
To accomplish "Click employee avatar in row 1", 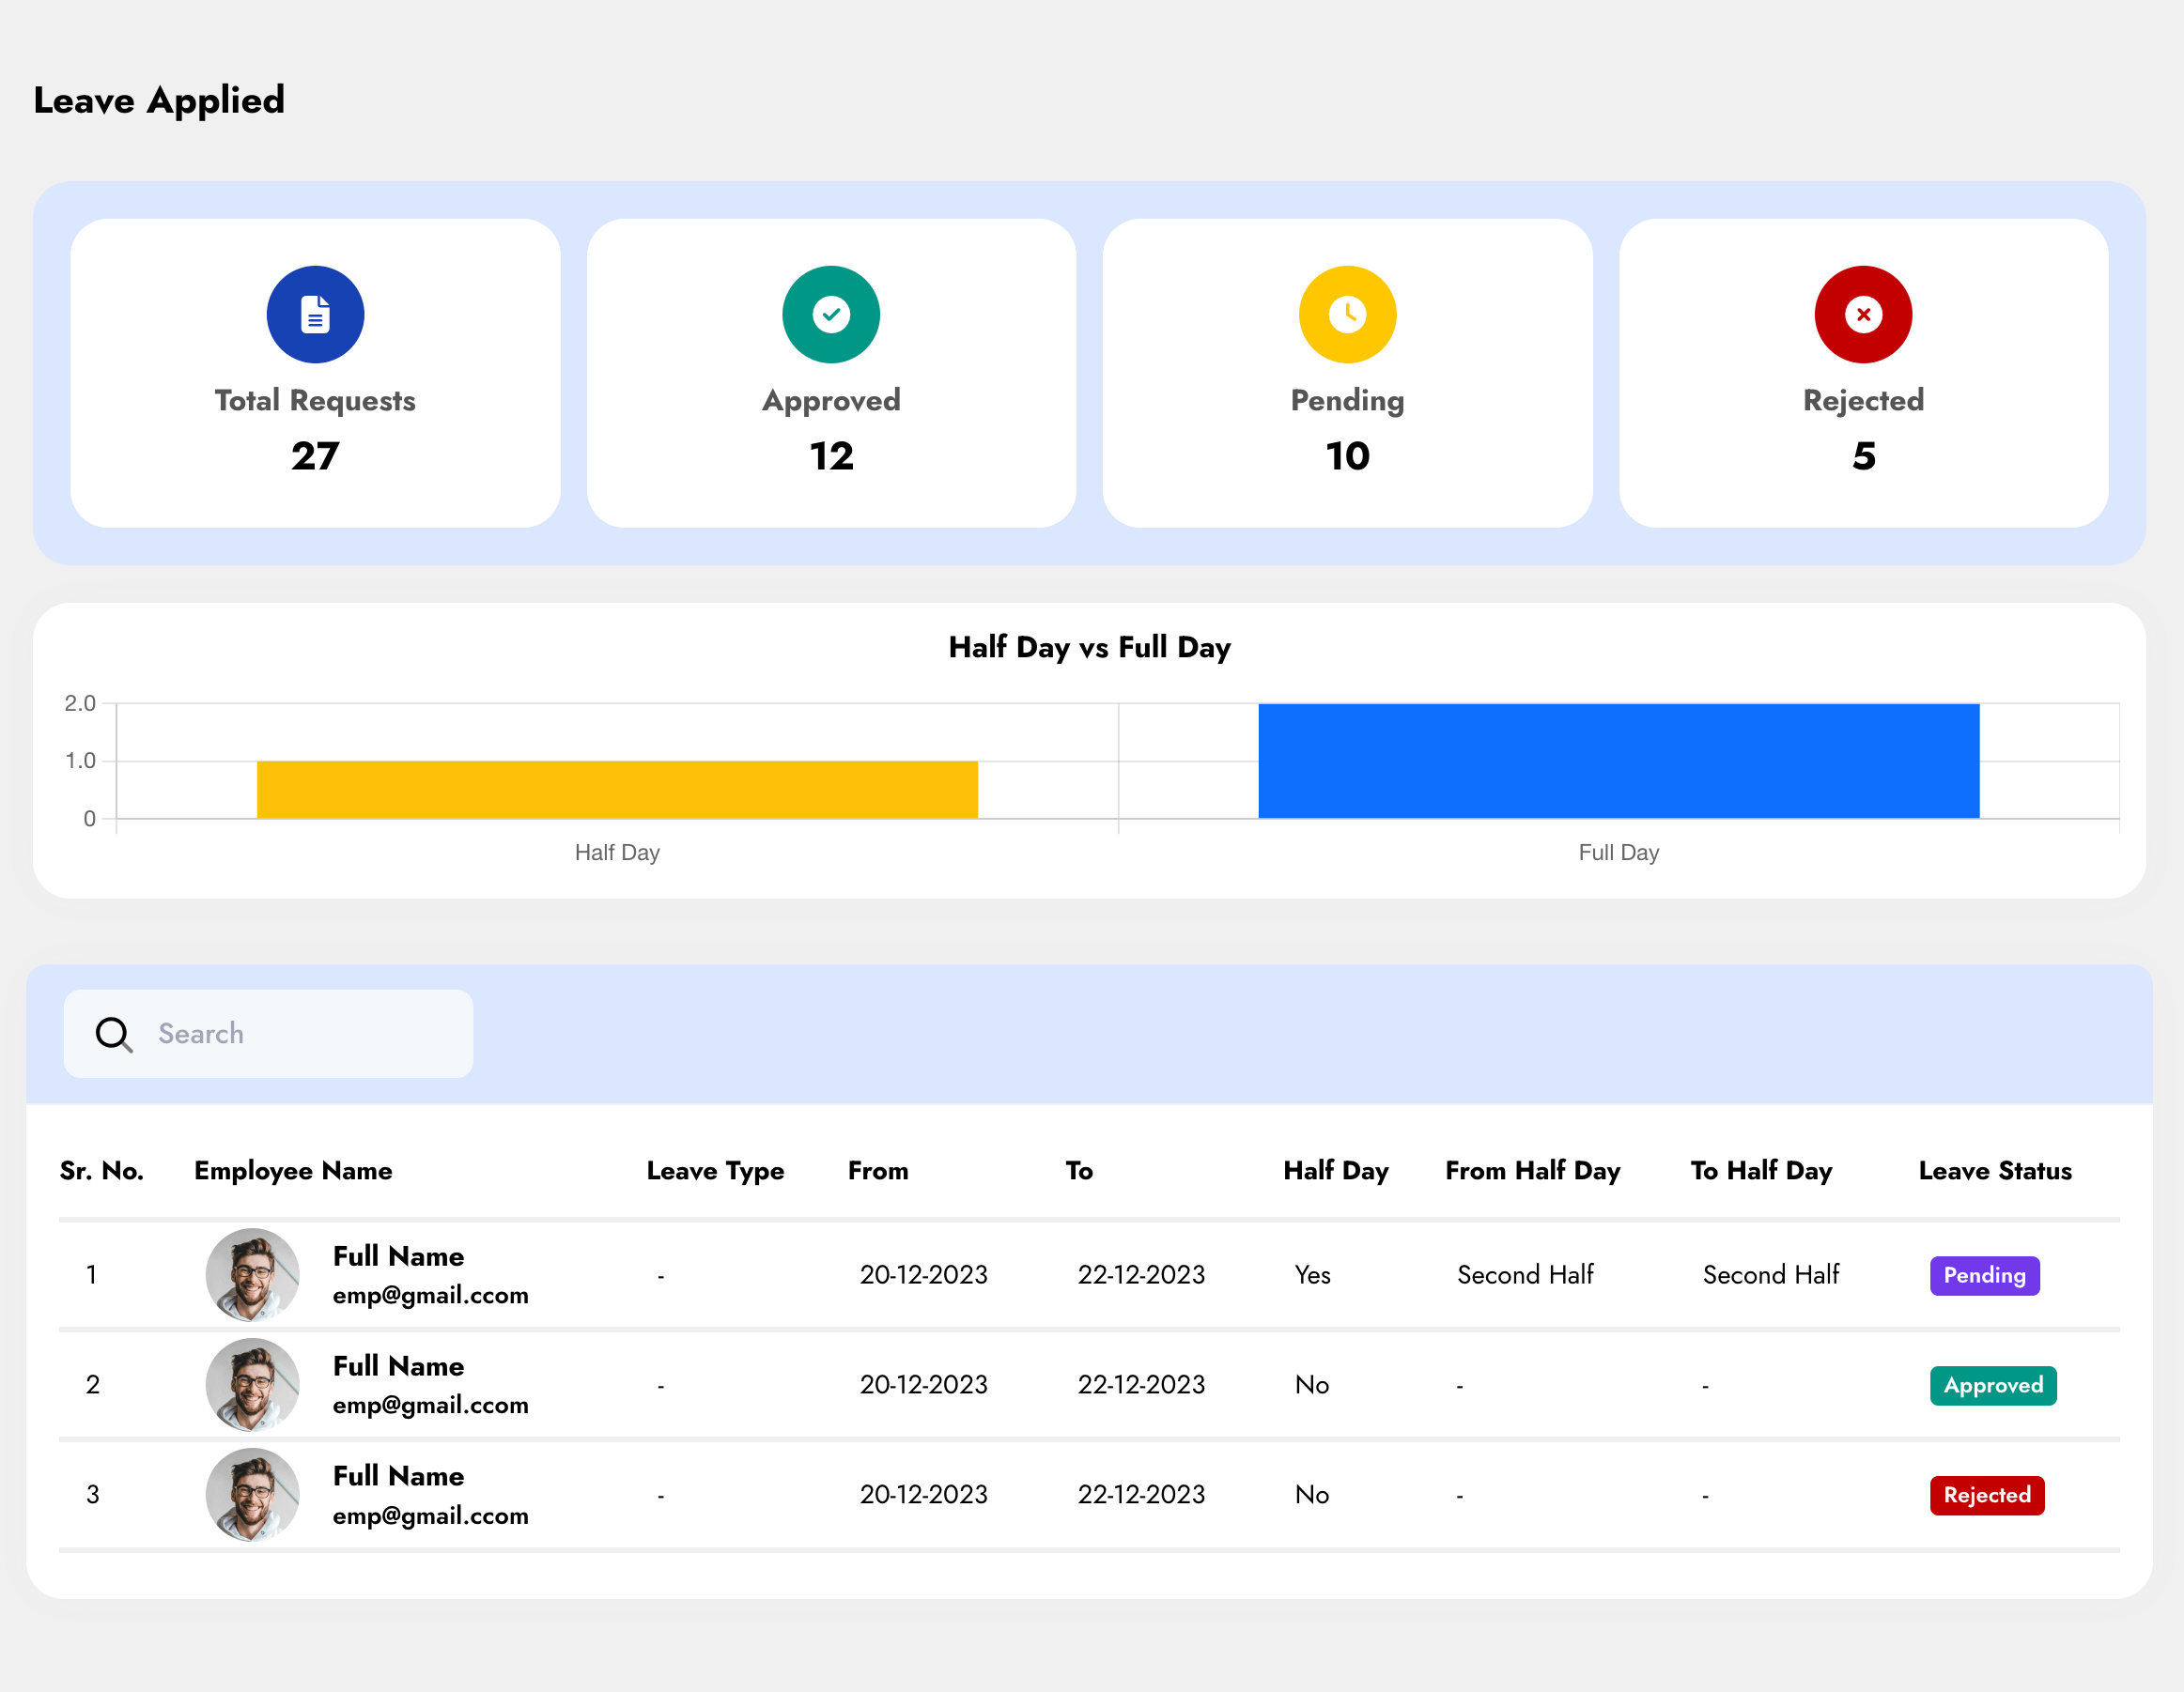I will [x=252, y=1274].
